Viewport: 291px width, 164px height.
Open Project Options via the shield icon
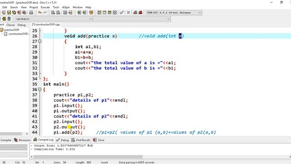[x=91, y=12]
